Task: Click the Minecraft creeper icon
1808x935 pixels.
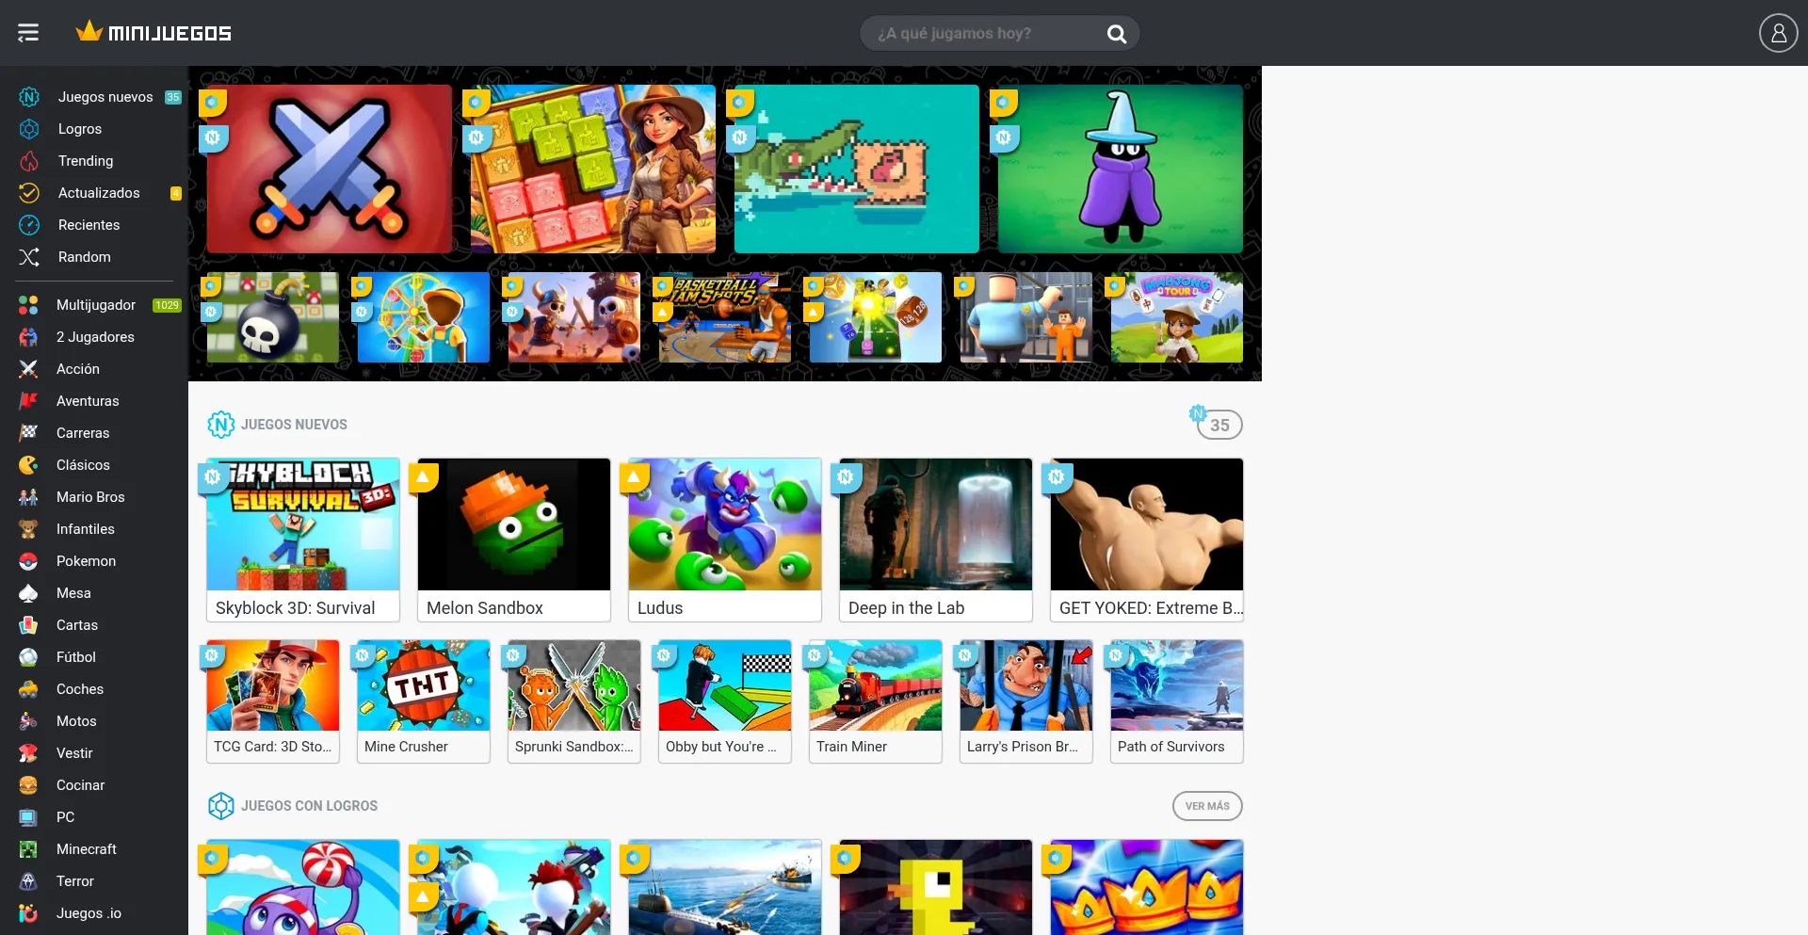Action: tap(28, 849)
